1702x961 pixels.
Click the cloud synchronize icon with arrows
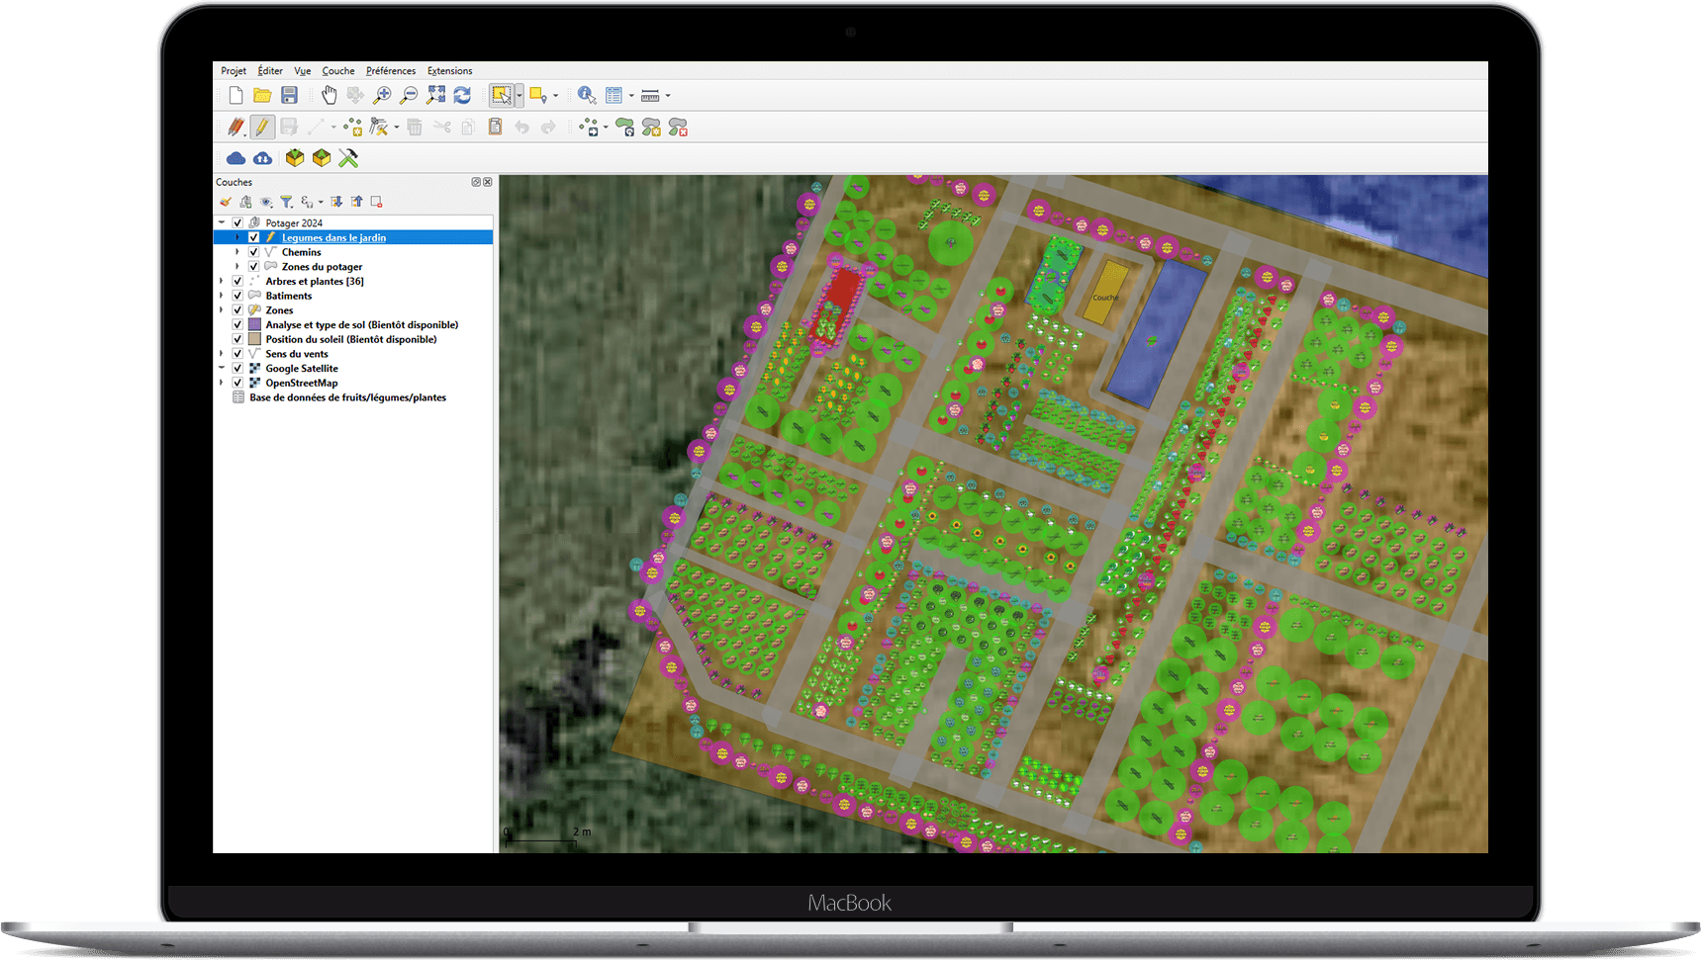point(262,158)
